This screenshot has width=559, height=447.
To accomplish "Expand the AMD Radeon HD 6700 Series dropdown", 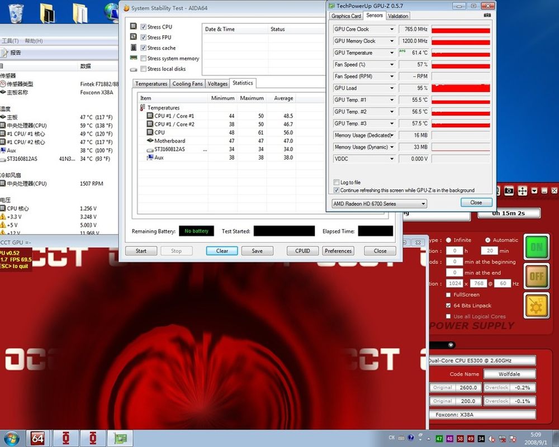I will click(x=423, y=204).
